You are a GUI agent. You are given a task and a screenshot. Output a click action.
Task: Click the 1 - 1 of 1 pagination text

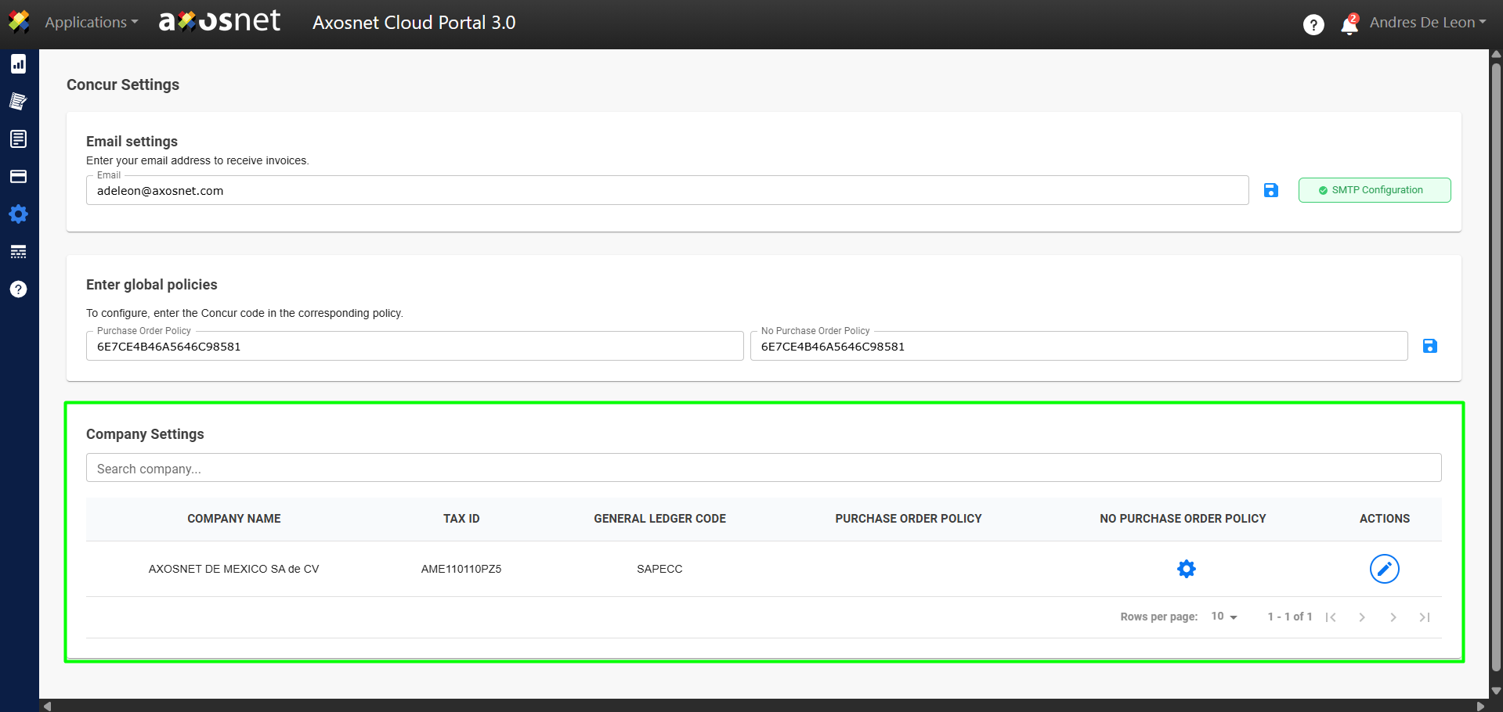coord(1290,617)
